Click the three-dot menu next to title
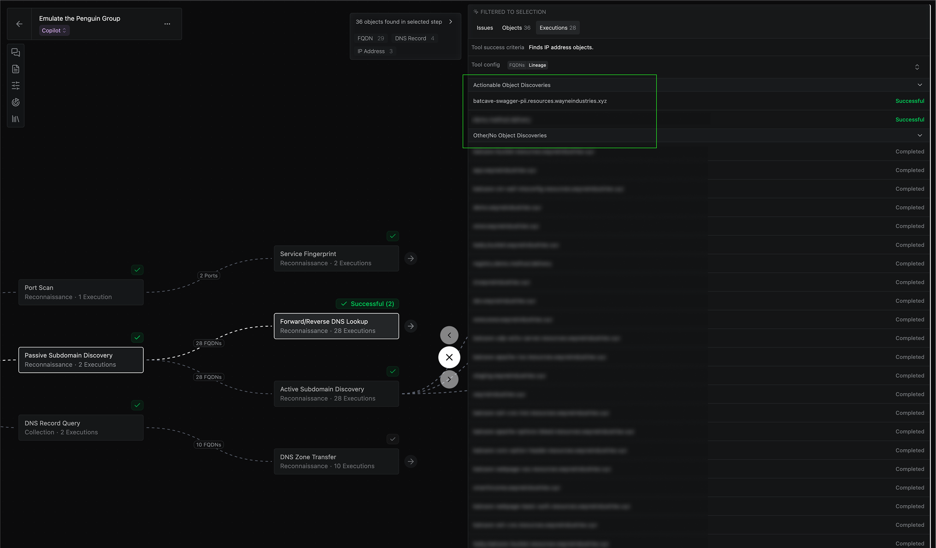Image resolution: width=936 pixels, height=548 pixels. 167,24
